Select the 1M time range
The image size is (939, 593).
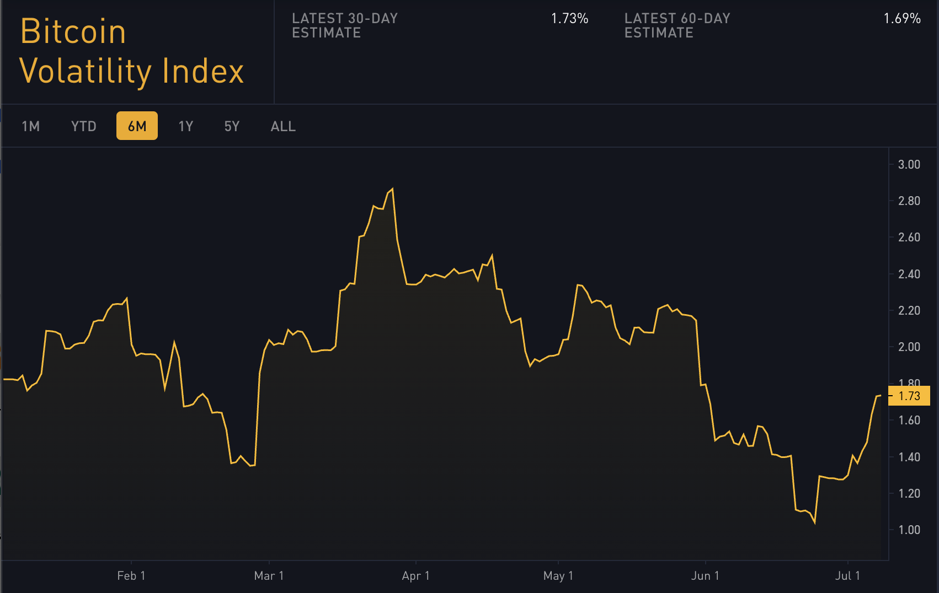(x=31, y=126)
